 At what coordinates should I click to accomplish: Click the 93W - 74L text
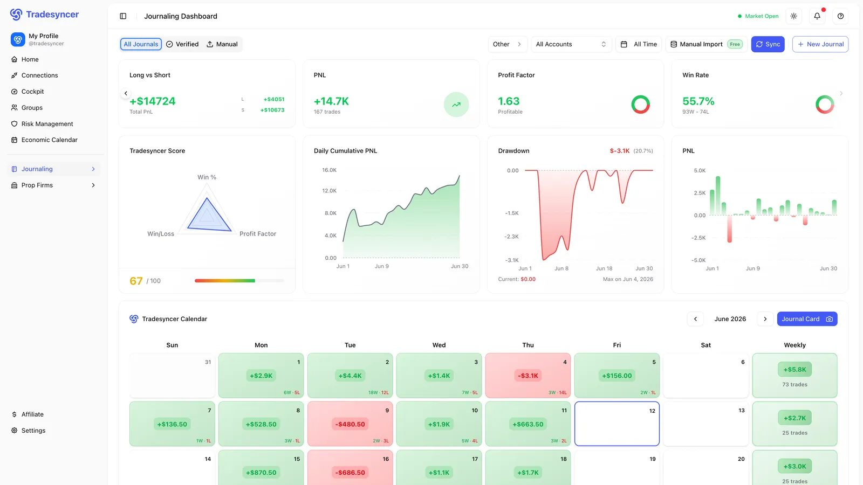696,112
